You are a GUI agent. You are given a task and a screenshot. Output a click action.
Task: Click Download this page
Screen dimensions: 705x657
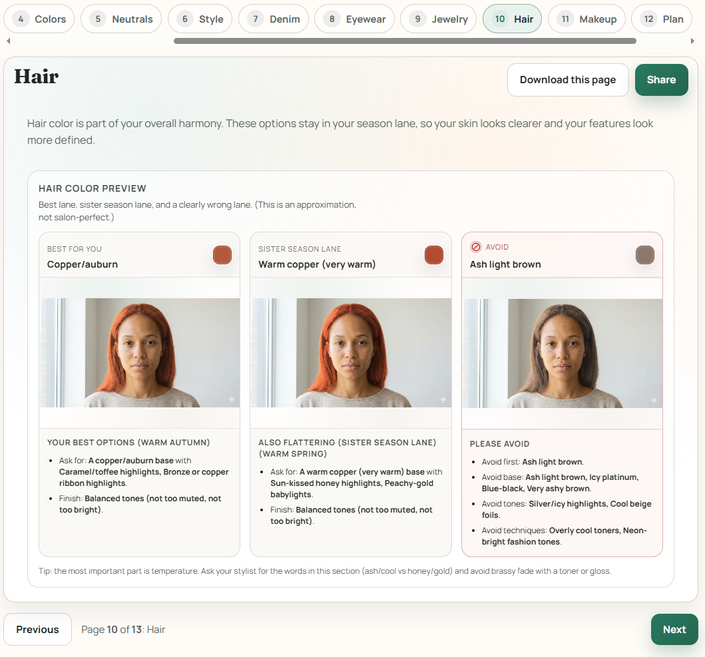(568, 79)
